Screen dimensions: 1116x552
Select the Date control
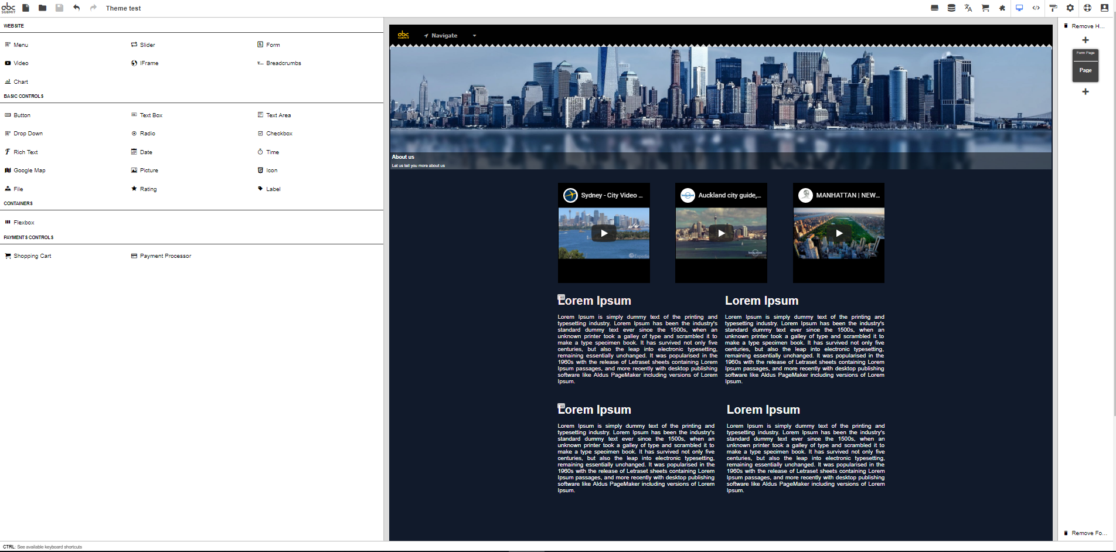click(x=142, y=152)
